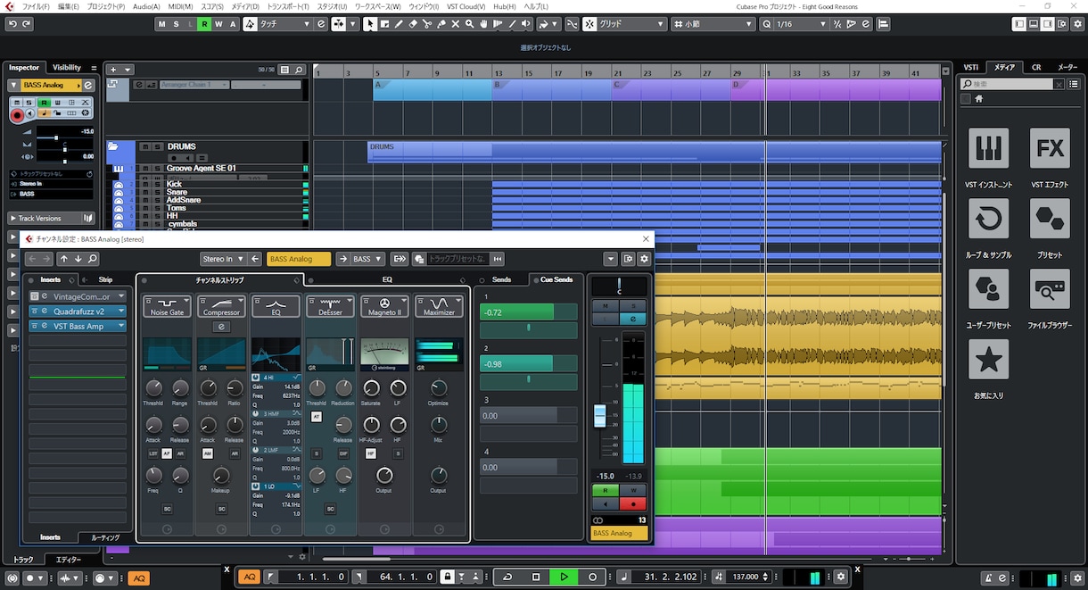Toggle global Mute M button in toolbar
1088x590 pixels.
click(x=161, y=24)
